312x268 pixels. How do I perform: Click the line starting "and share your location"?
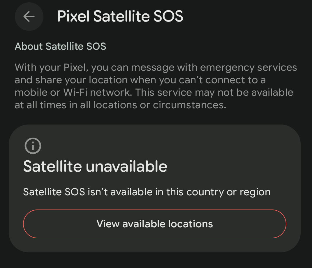[x=140, y=80]
